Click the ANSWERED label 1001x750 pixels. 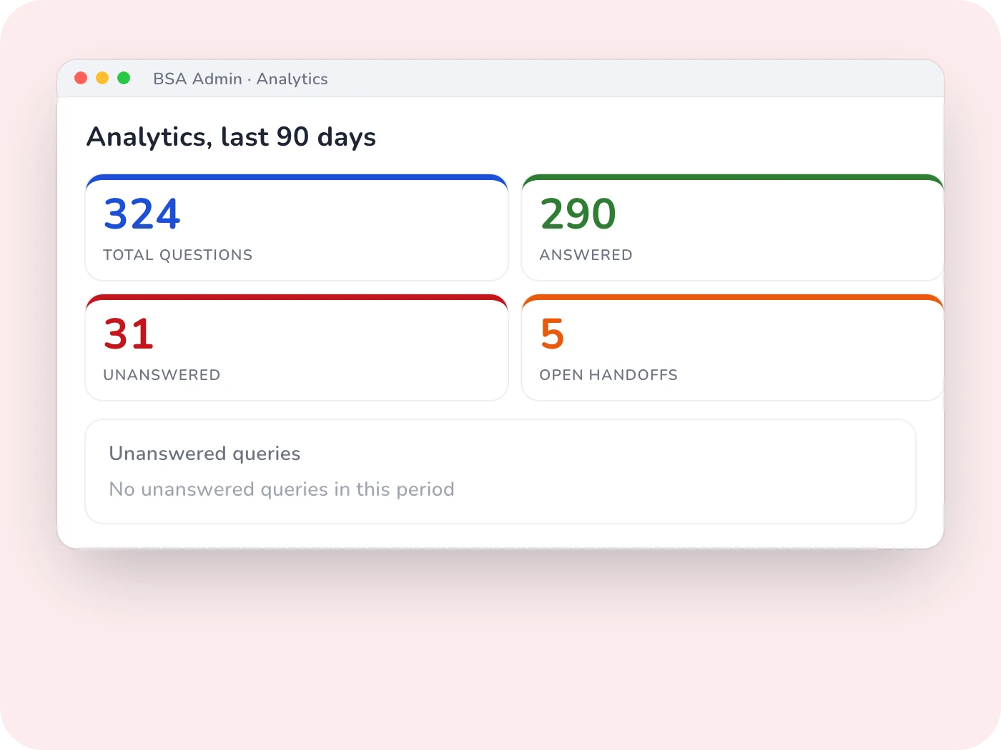(586, 255)
